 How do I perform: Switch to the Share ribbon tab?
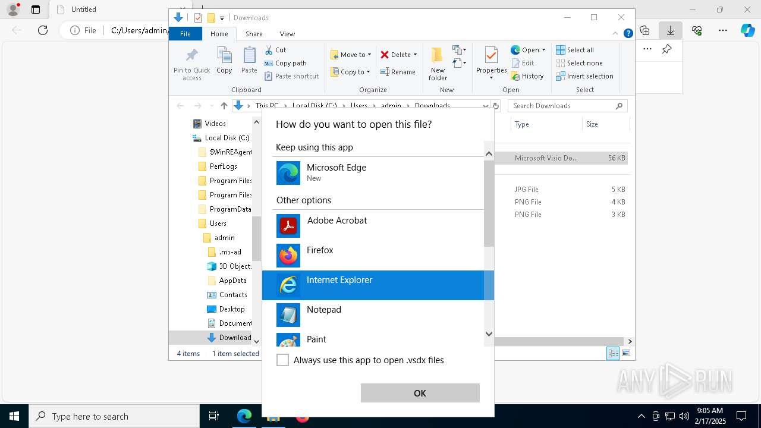(254, 34)
